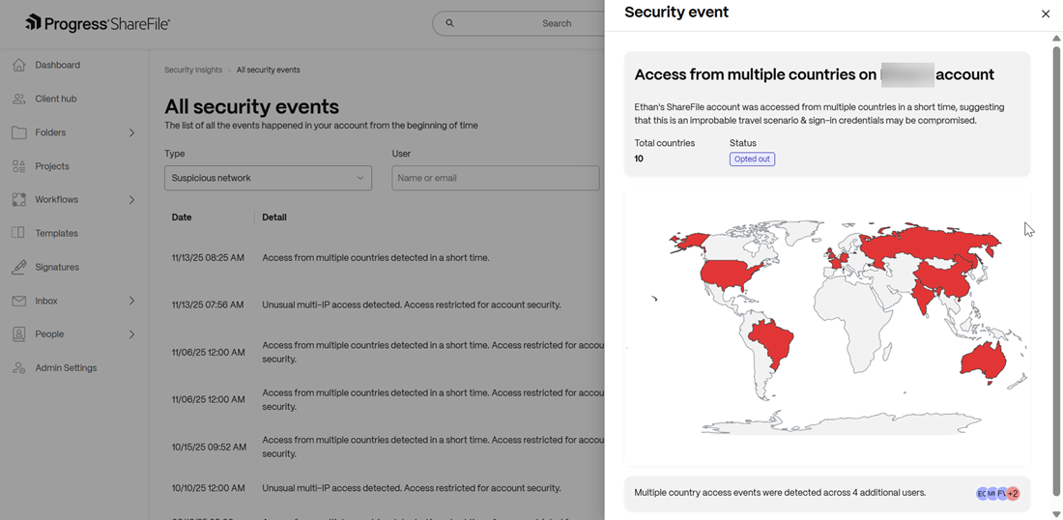The height and width of the screenshot is (520, 1063).
Task: Expand the Workflows sidebar chevron
Action: (131, 200)
